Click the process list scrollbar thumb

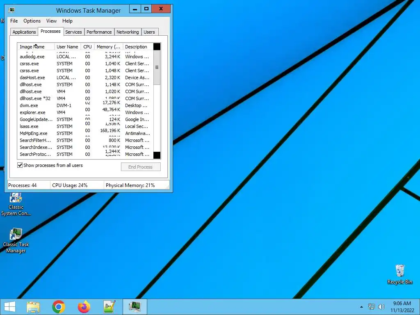(x=157, y=68)
